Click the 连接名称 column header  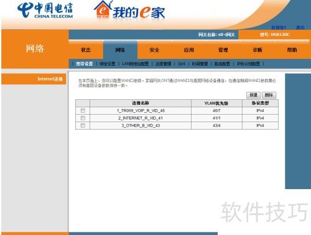[141, 103]
